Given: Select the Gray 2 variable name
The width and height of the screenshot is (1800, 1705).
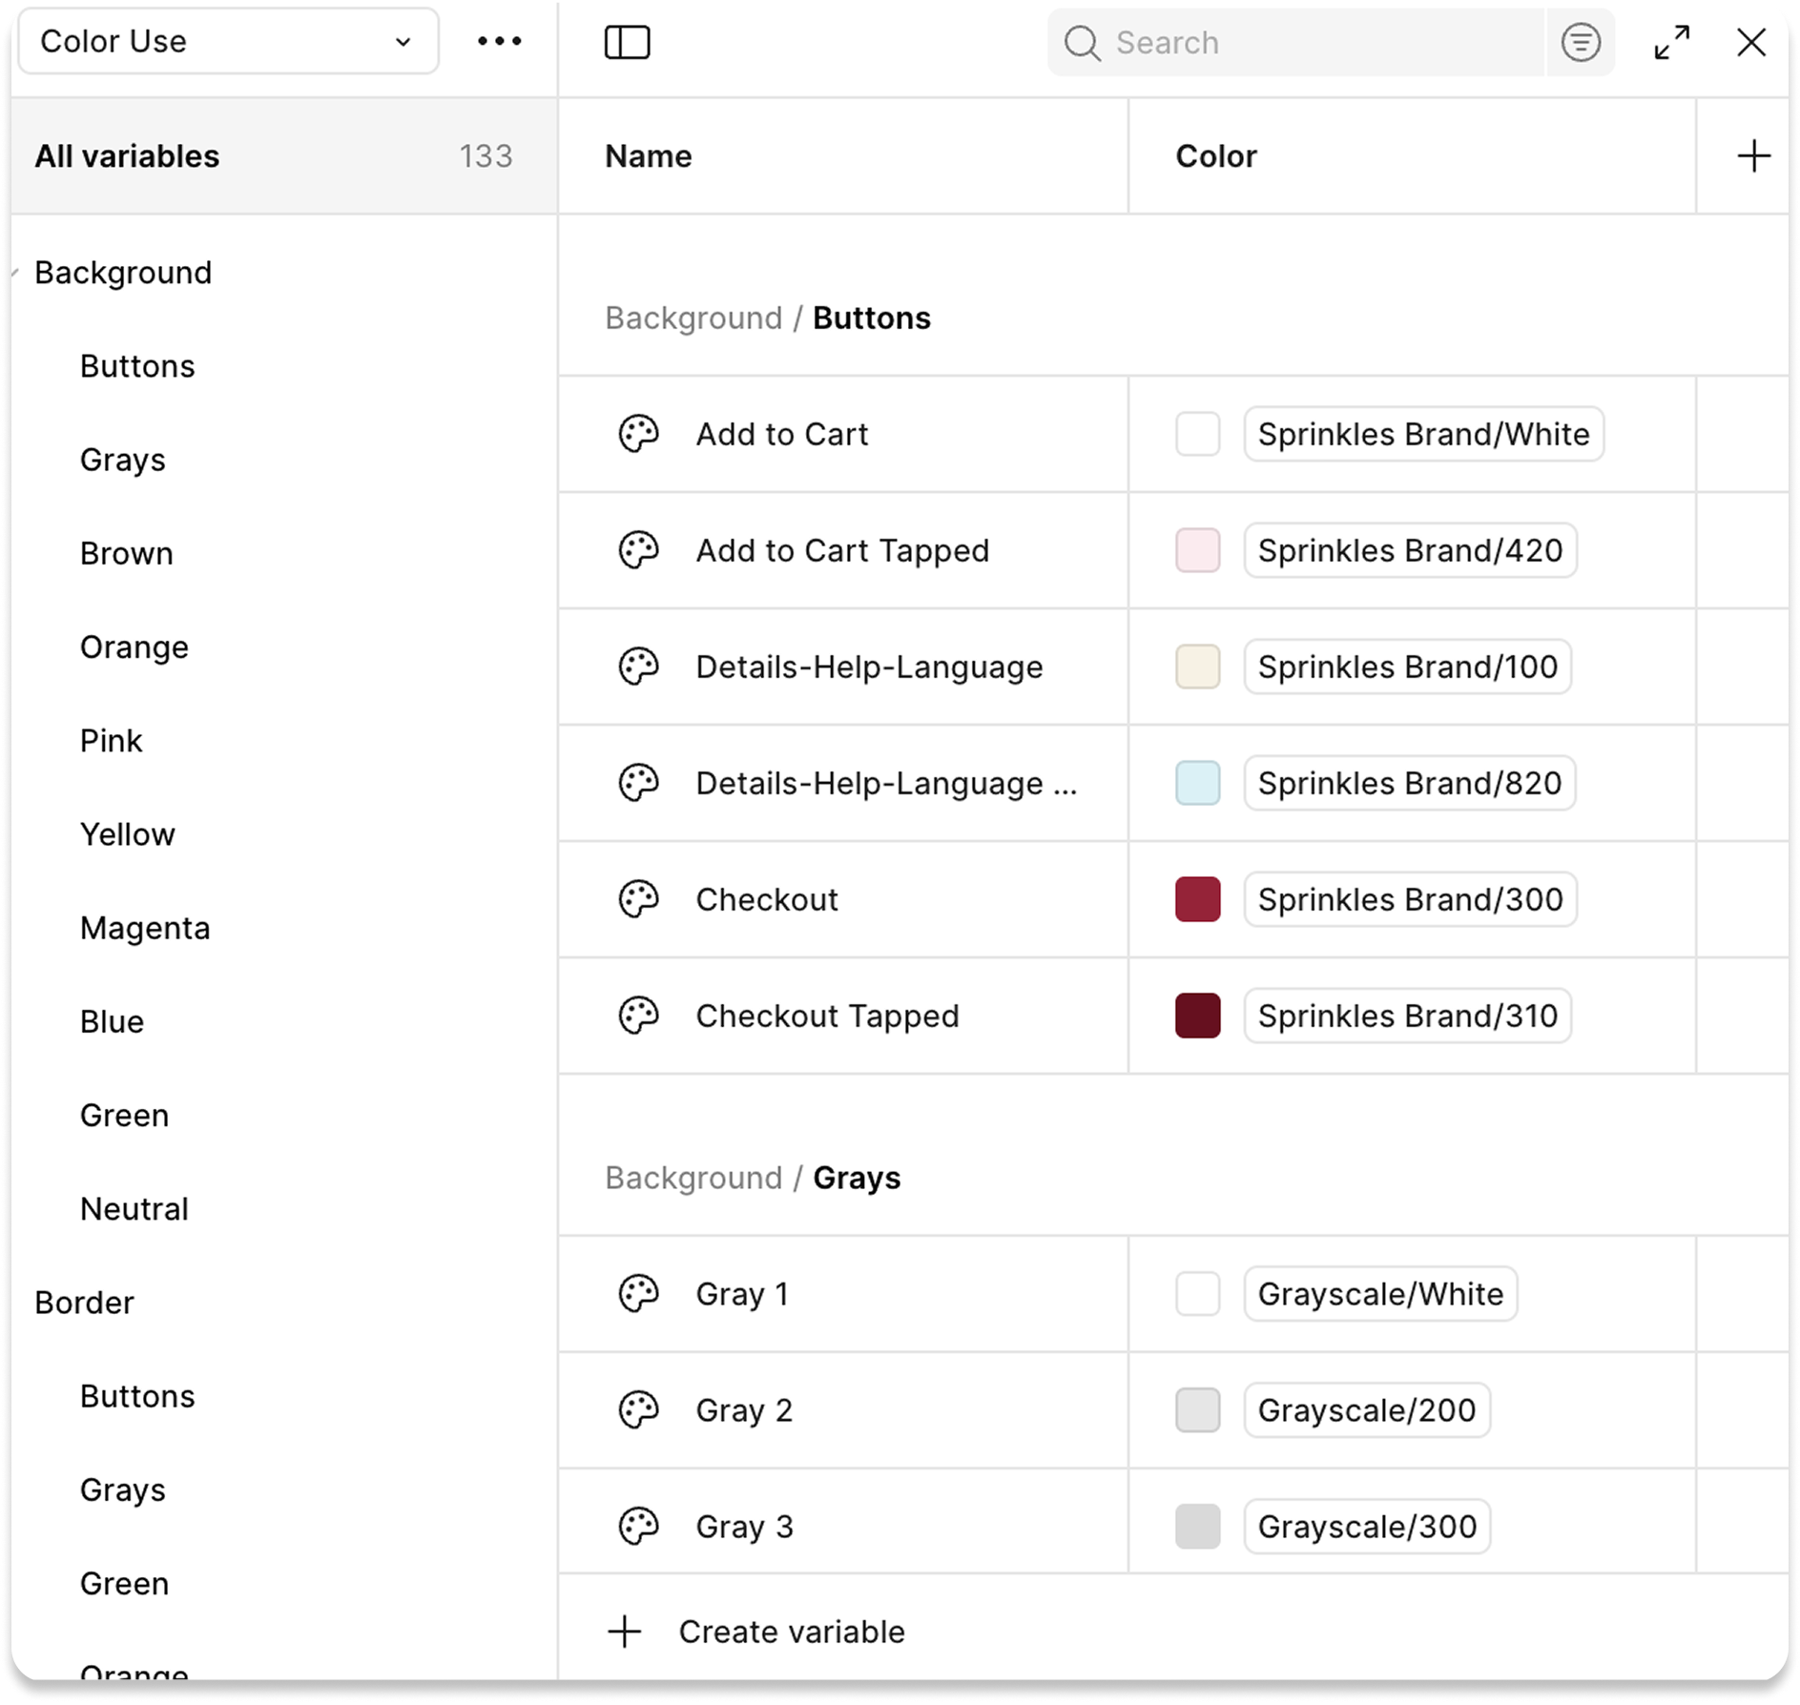Looking at the screenshot, I should pos(744,1410).
